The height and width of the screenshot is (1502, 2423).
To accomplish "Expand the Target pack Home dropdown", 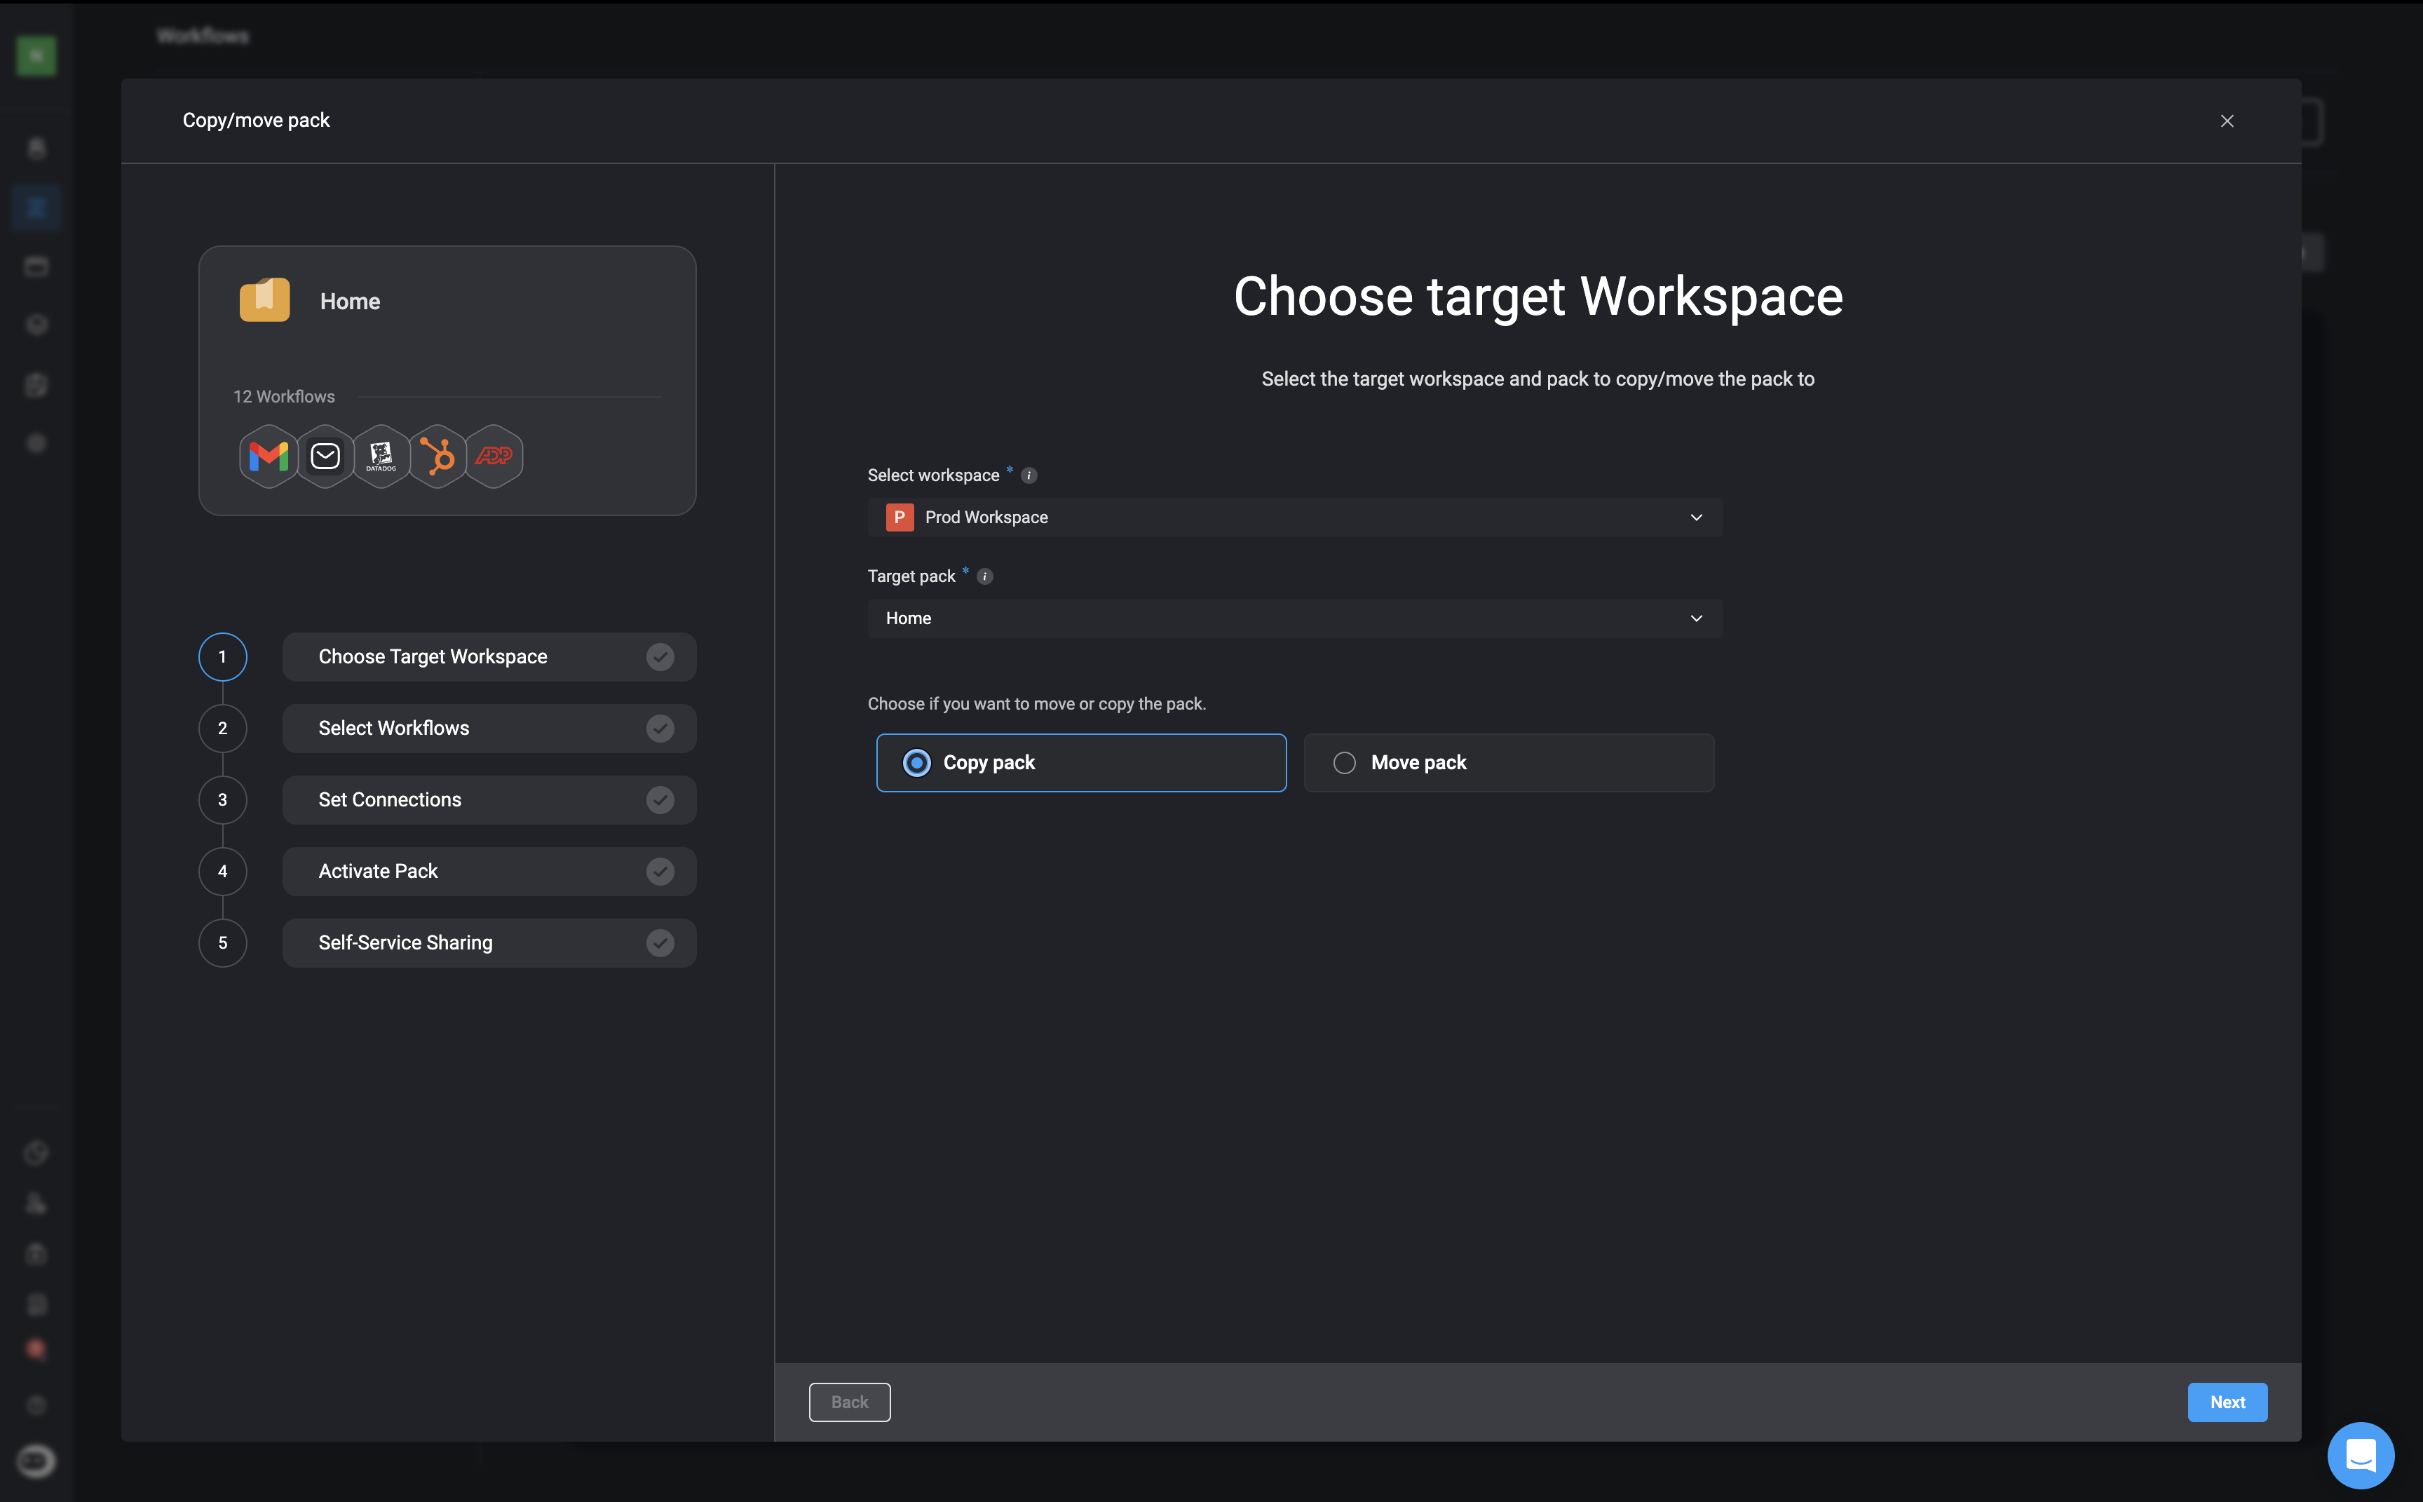I will (1294, 619).
